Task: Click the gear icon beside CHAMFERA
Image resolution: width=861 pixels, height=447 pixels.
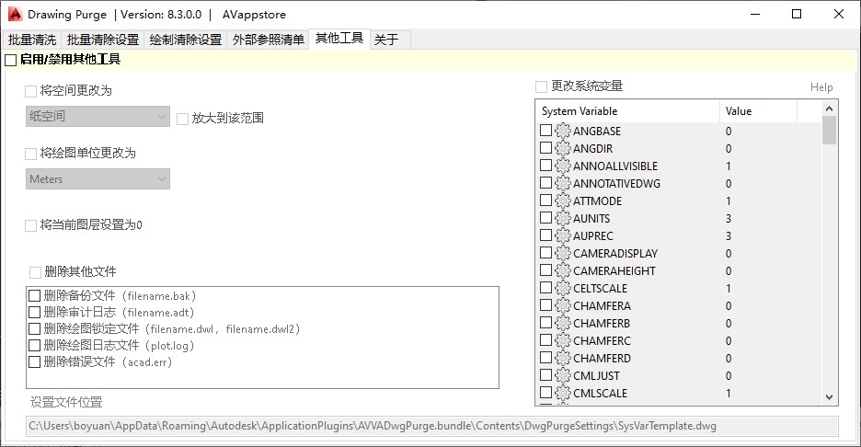Action: 563,306
